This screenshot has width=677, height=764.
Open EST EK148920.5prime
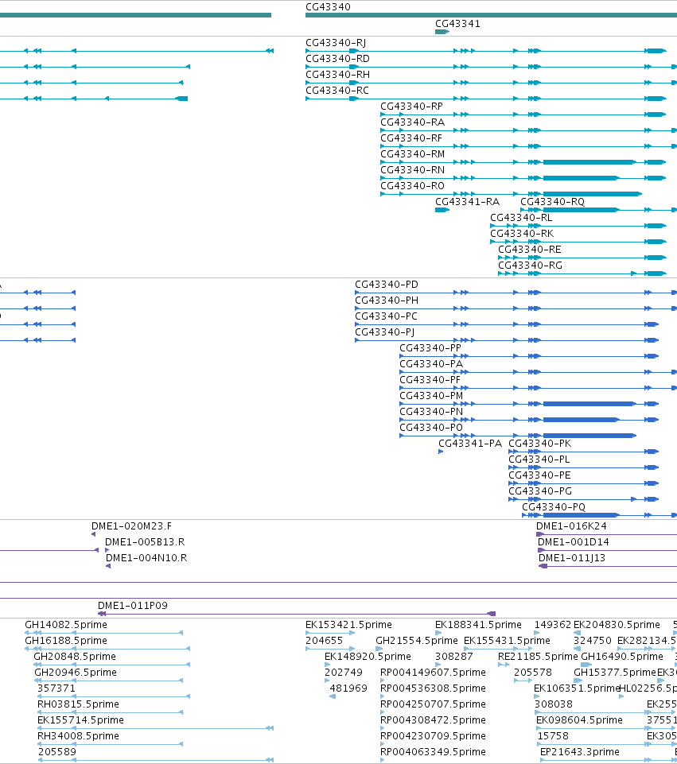(x=368, y=657)
